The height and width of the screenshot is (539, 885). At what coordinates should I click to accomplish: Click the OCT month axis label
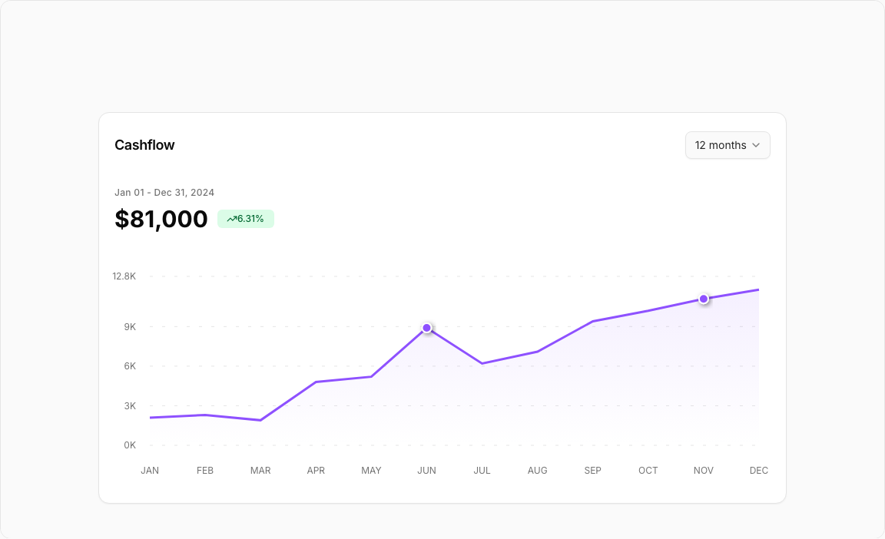point(648,471)
